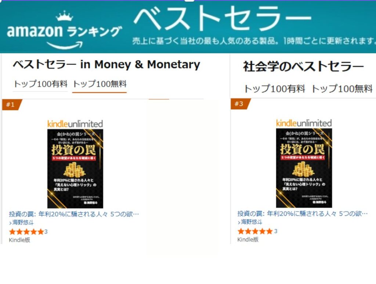Click the orange #1 rank badge
This screenshot has width=376, height=284.
(11, 105)
